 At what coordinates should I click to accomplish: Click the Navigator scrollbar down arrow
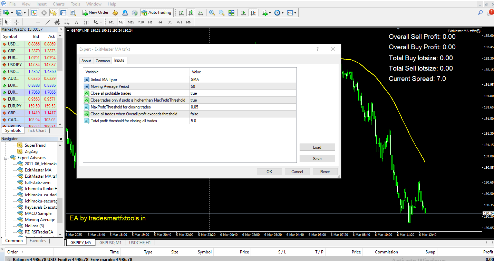[x=60, y=234]
